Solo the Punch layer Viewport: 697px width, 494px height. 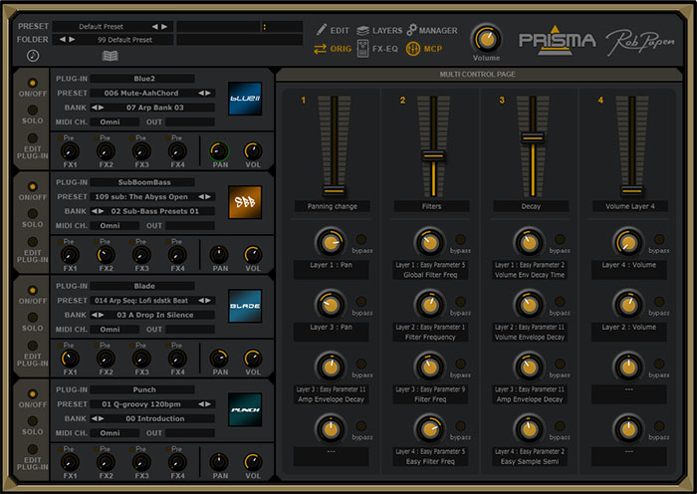click(x=33, y=420)
